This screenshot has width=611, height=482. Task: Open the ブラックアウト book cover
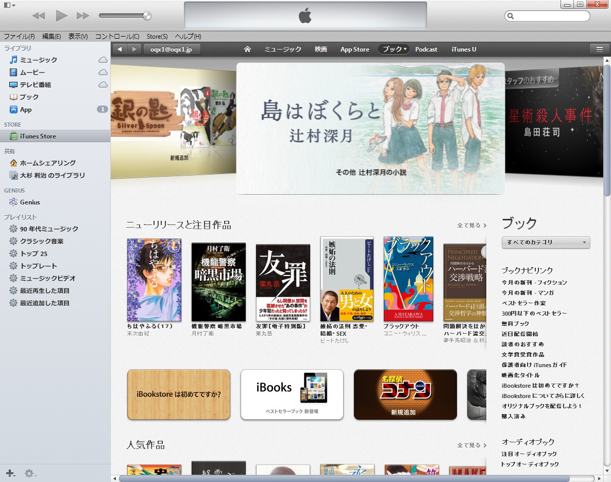(x=409, y=279)
